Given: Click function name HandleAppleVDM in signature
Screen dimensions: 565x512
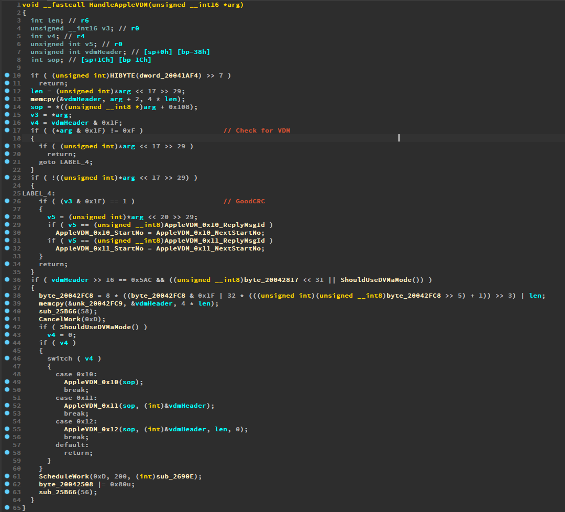Looking at the screenshot, I should tap(118, 5).
